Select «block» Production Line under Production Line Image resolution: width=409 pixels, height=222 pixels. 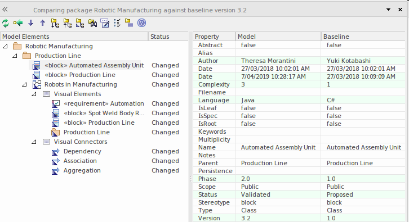tap(80, 75)
